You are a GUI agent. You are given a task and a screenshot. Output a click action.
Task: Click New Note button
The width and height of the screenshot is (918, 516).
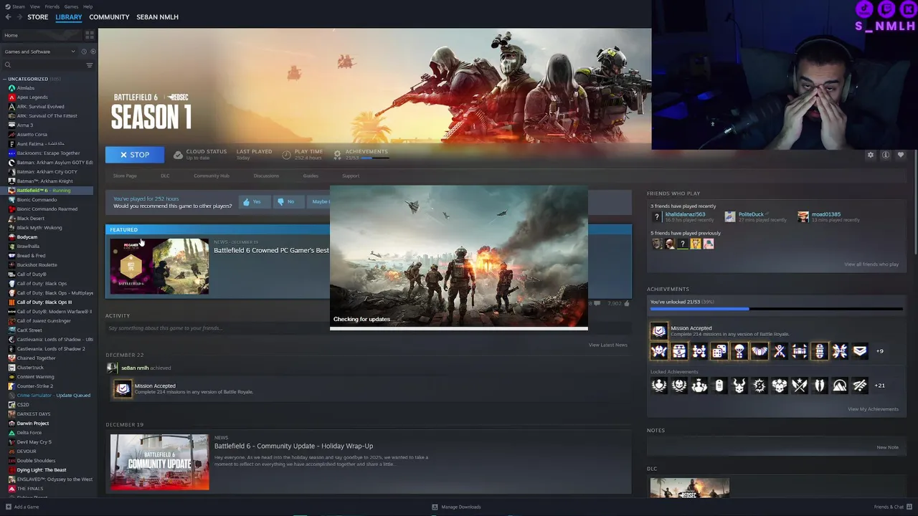(887, 447)
